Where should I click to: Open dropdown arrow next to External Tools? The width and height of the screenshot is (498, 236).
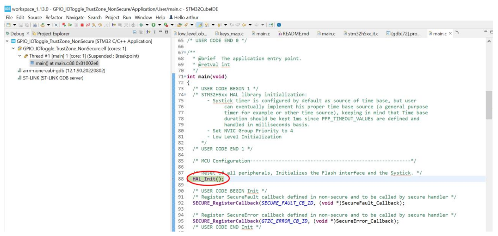pos(172,25)
